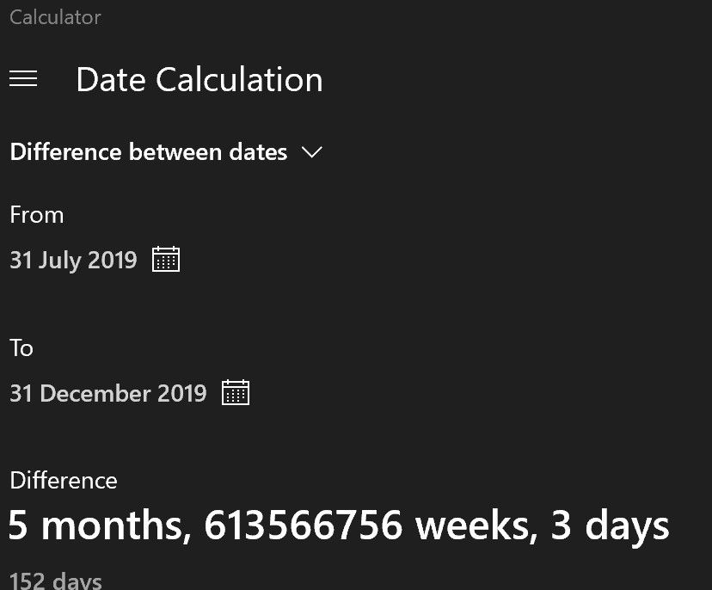
Task: Click the 3 days end of result
Action: (609, 525)
